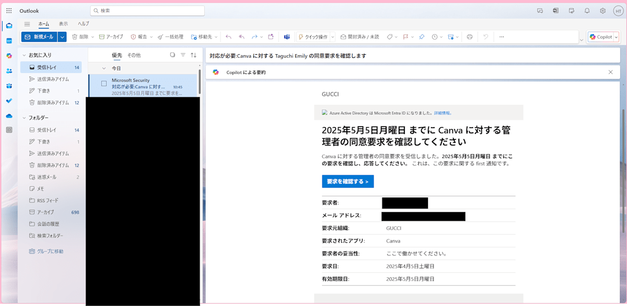Collapse the フォルダー section

point(24,118)
